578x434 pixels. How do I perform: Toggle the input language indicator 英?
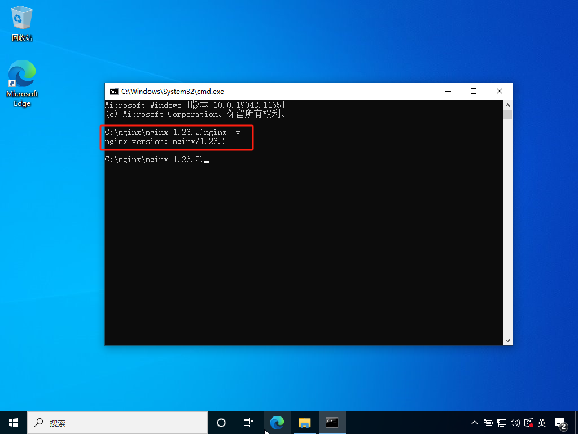point(541,423)
